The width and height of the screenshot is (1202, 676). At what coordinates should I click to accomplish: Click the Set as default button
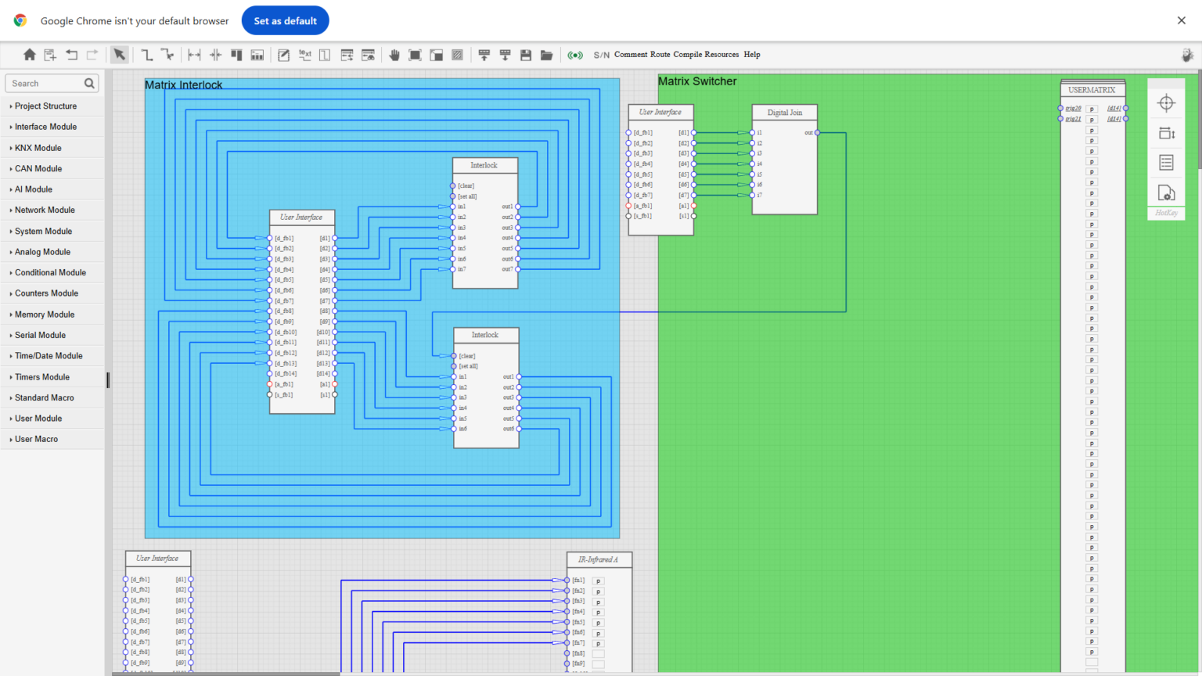(x=285, y=21)
